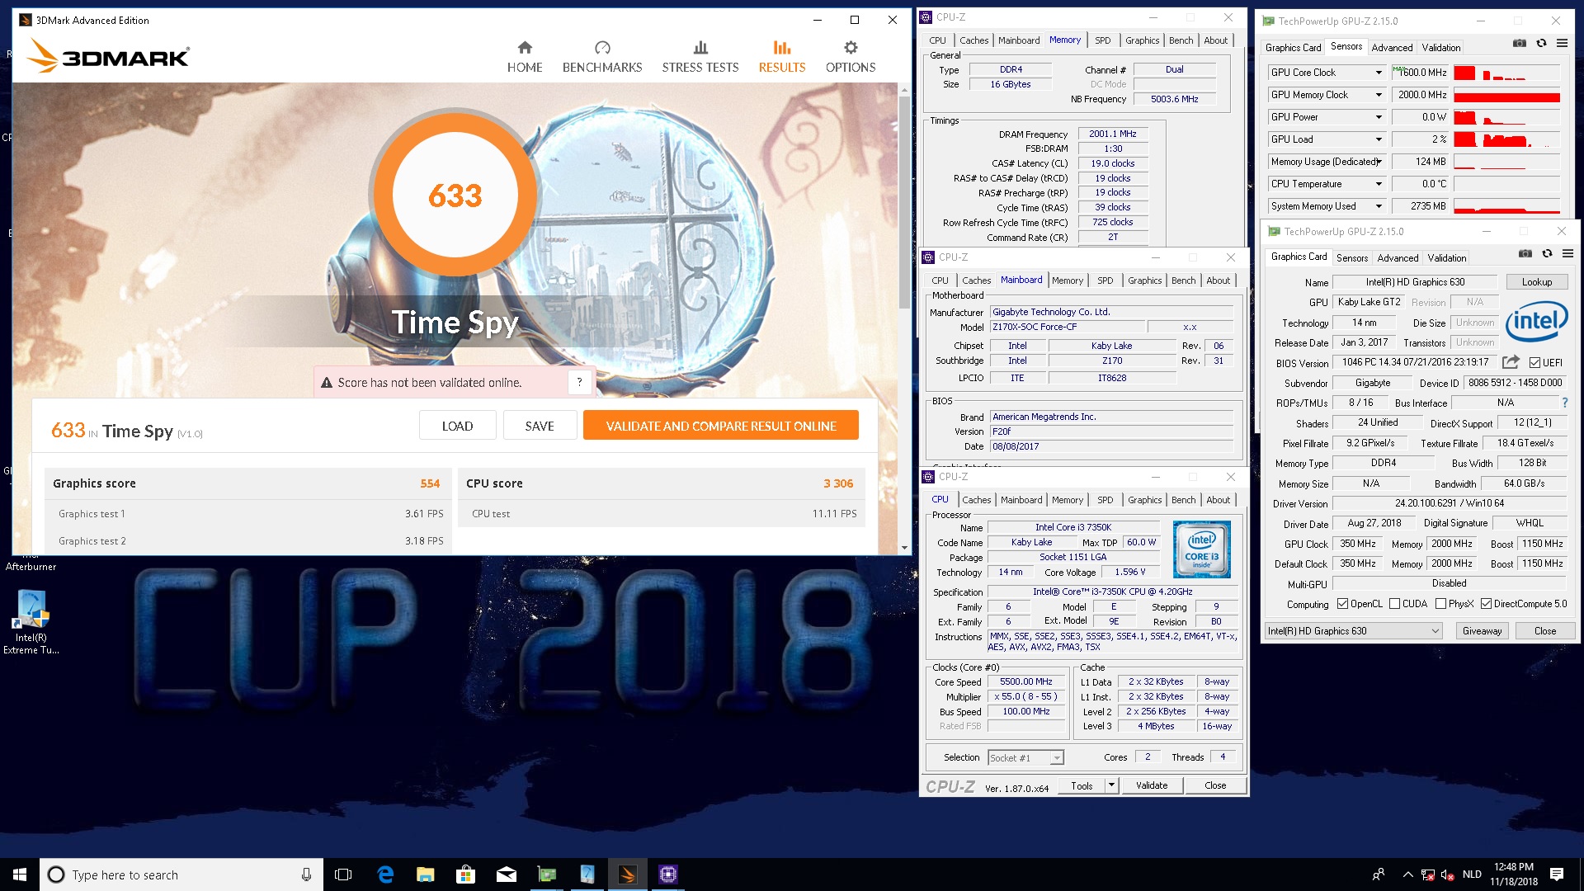Expand GPU Core Clock sensor dropdown
This screenshot has height=891, width=1584.
pos(1378,73)
